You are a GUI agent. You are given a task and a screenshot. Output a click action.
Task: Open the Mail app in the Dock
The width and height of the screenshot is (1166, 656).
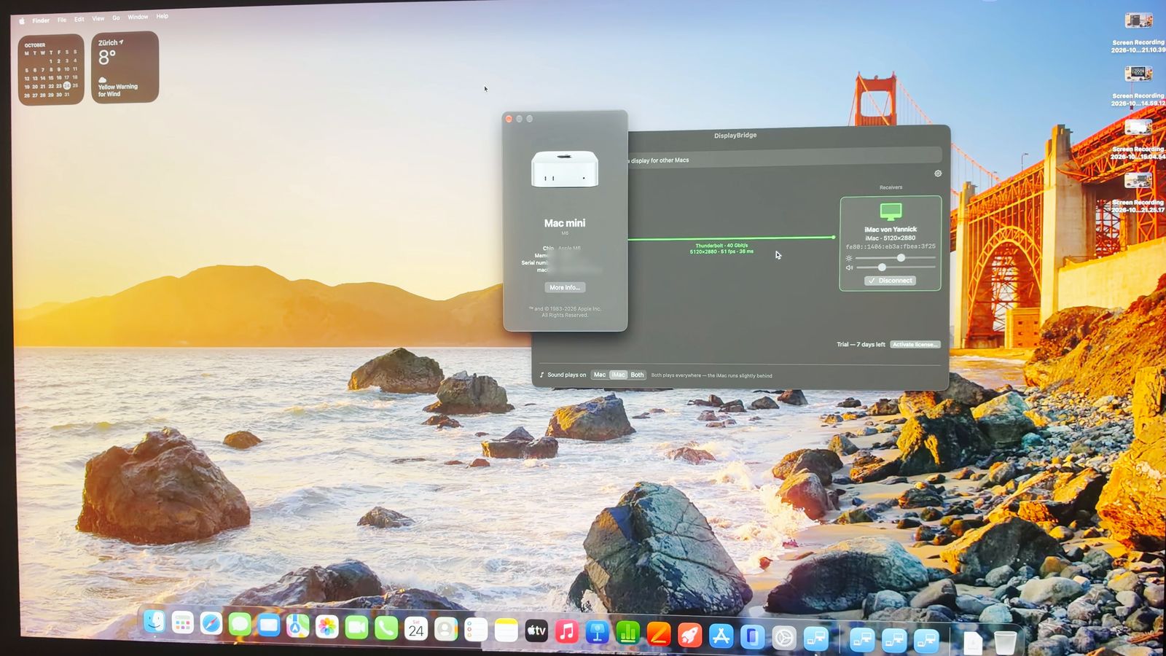pyautogui.click(x=269, y=625)
